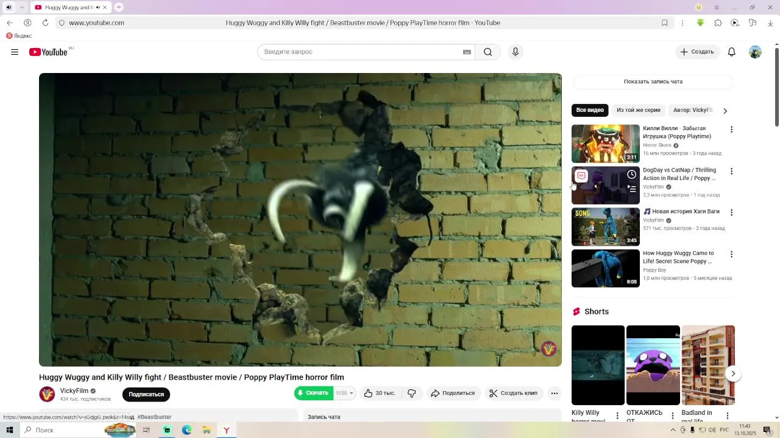Subscribe with Подписаться button
Screen dimensions: 780x438
[x=146, y=394]
